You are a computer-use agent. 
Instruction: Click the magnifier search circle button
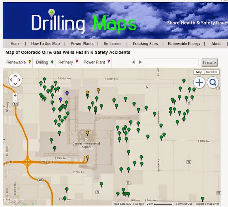pyautogui.click(x=213, y=82)
